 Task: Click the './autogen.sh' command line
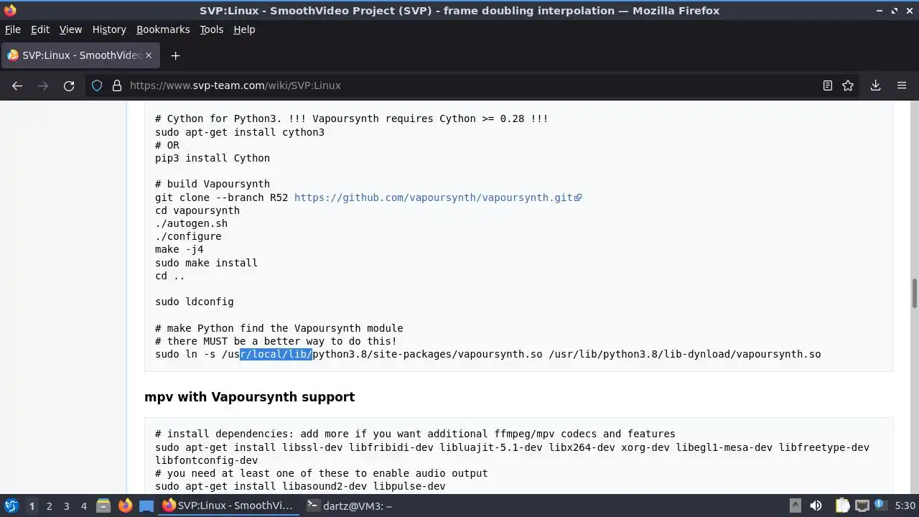(191, 223)
